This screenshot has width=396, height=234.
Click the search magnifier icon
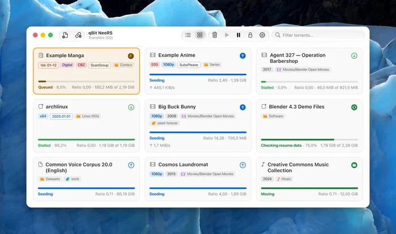click(x=278, y=35)
